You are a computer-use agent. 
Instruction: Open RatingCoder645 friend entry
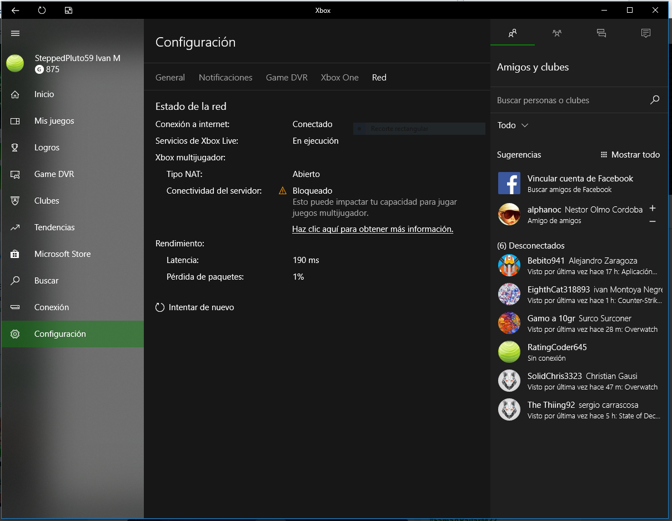point(579,352)
